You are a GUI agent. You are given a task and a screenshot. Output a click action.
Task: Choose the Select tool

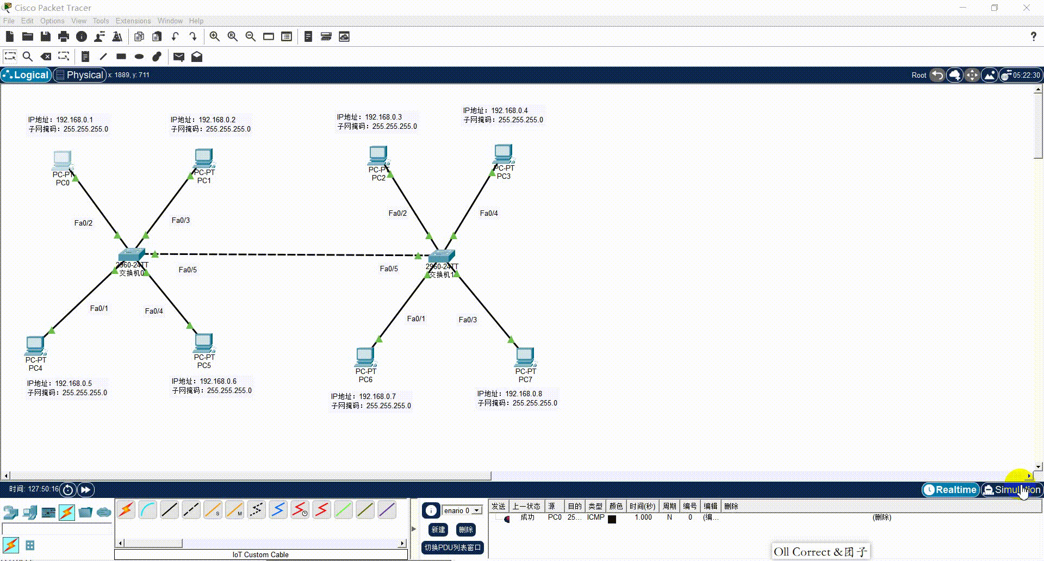point(10,56)
